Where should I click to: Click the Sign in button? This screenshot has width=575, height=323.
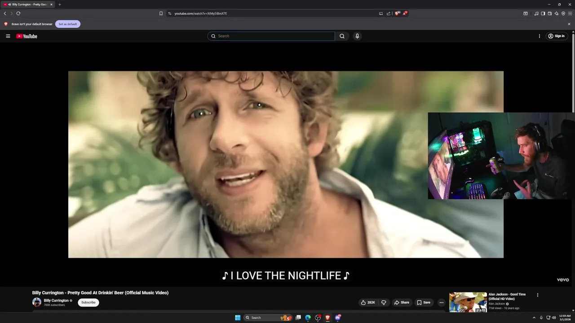[557, 36]
